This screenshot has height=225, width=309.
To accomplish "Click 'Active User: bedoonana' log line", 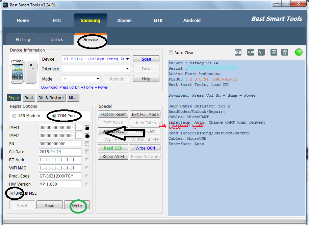I will pyautogui.click(x=194, y=74).
